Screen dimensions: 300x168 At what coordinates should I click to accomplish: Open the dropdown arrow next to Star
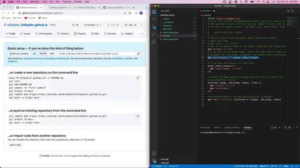(142, 25)
